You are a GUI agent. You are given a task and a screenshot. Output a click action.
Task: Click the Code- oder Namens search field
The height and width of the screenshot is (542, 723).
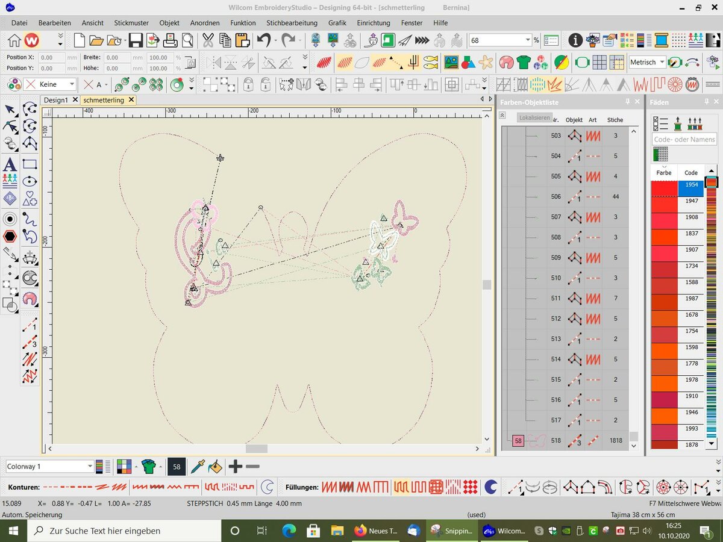(684, 139)
